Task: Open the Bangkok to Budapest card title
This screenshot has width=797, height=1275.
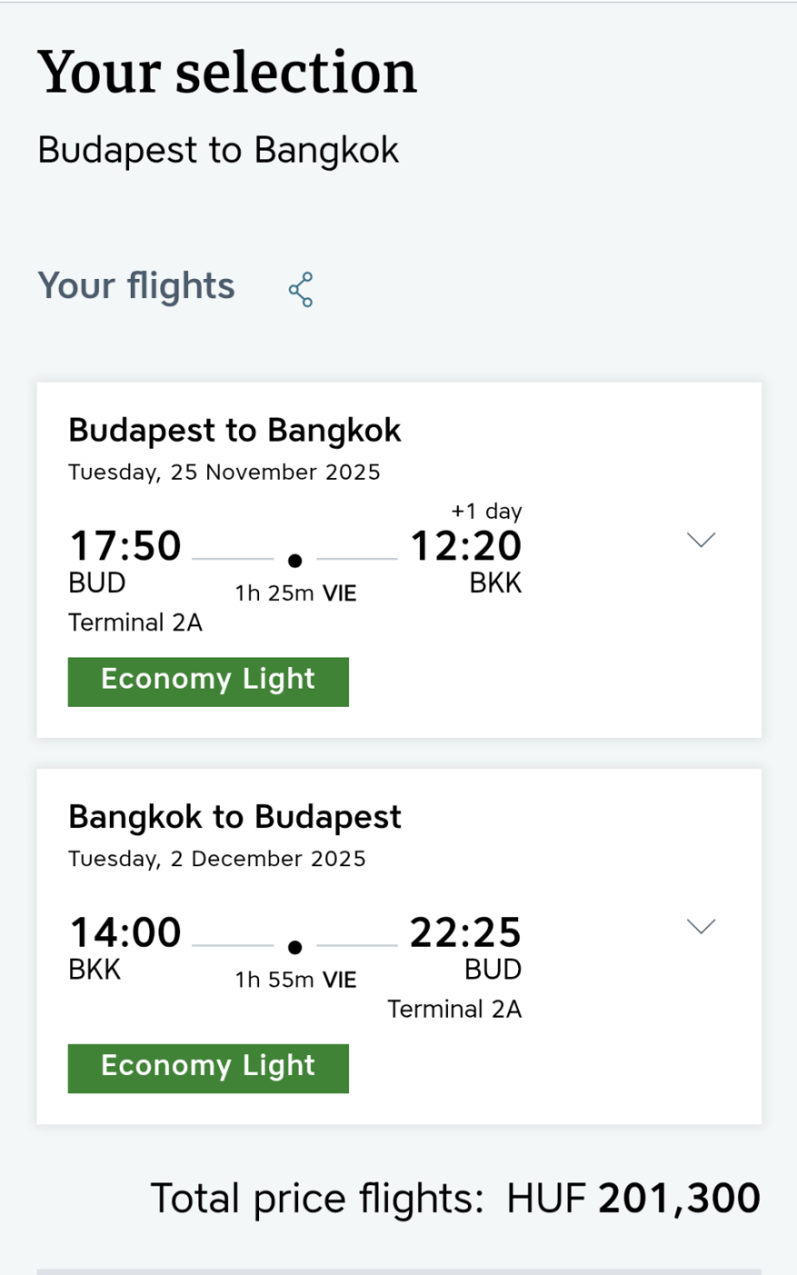Action: [x=235, y=817]
